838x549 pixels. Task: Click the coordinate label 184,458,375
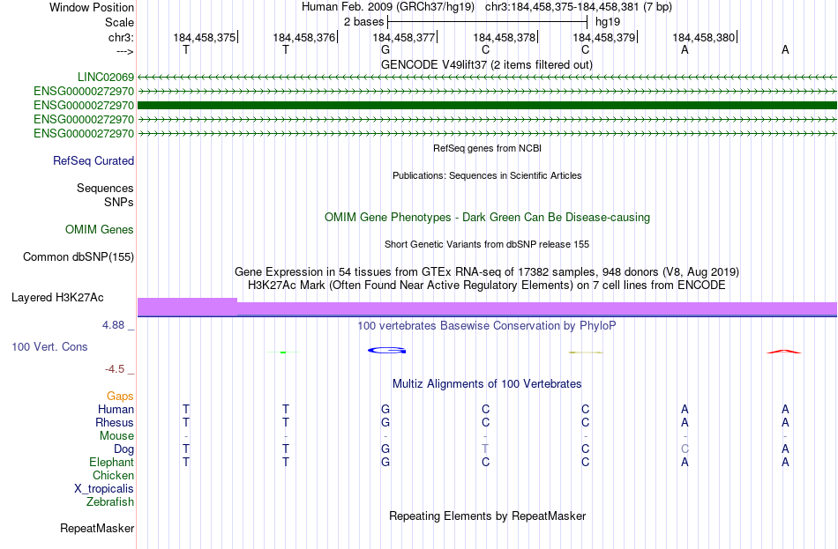click(204, 37)
